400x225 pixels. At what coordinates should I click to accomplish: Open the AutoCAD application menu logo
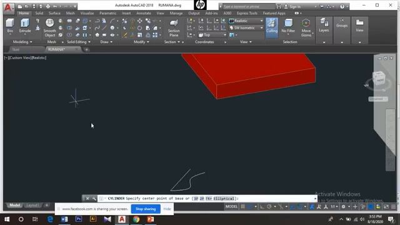8,7
